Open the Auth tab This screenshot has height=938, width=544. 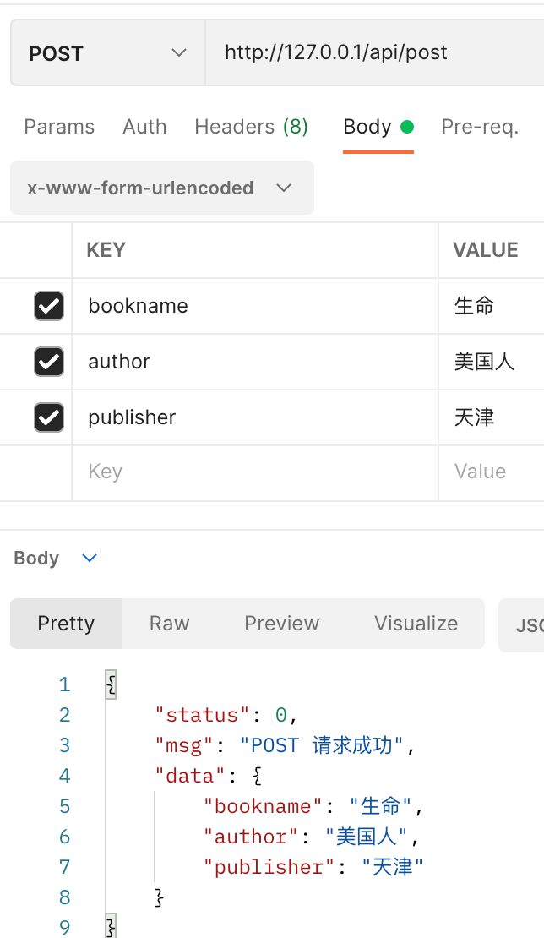coord(144,127)
